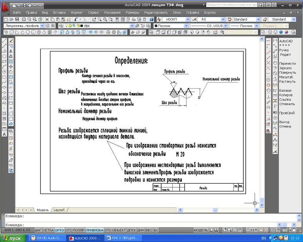Viewport: 303px width, 242px height.
Task: Open the Формат menu
Action: [x=77, y=12]
